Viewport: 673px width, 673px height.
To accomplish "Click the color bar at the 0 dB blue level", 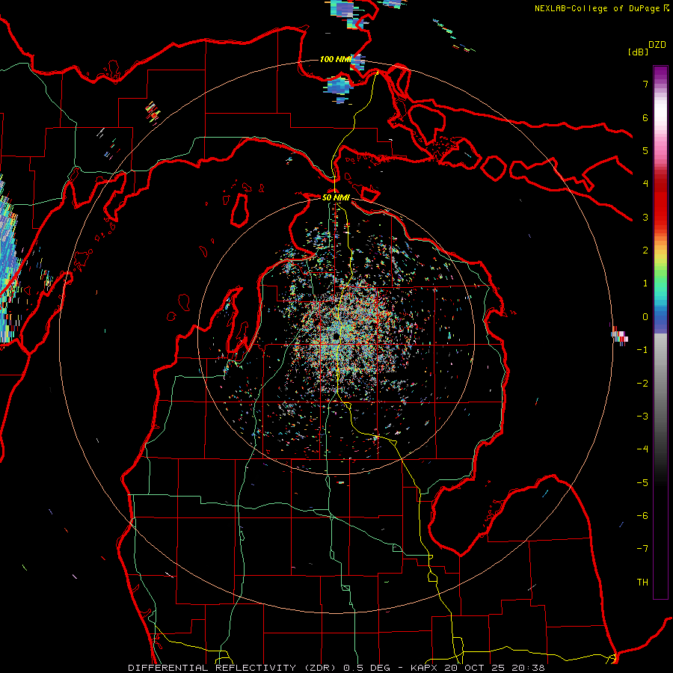I will pyautogui.click(x=660, y=317).
